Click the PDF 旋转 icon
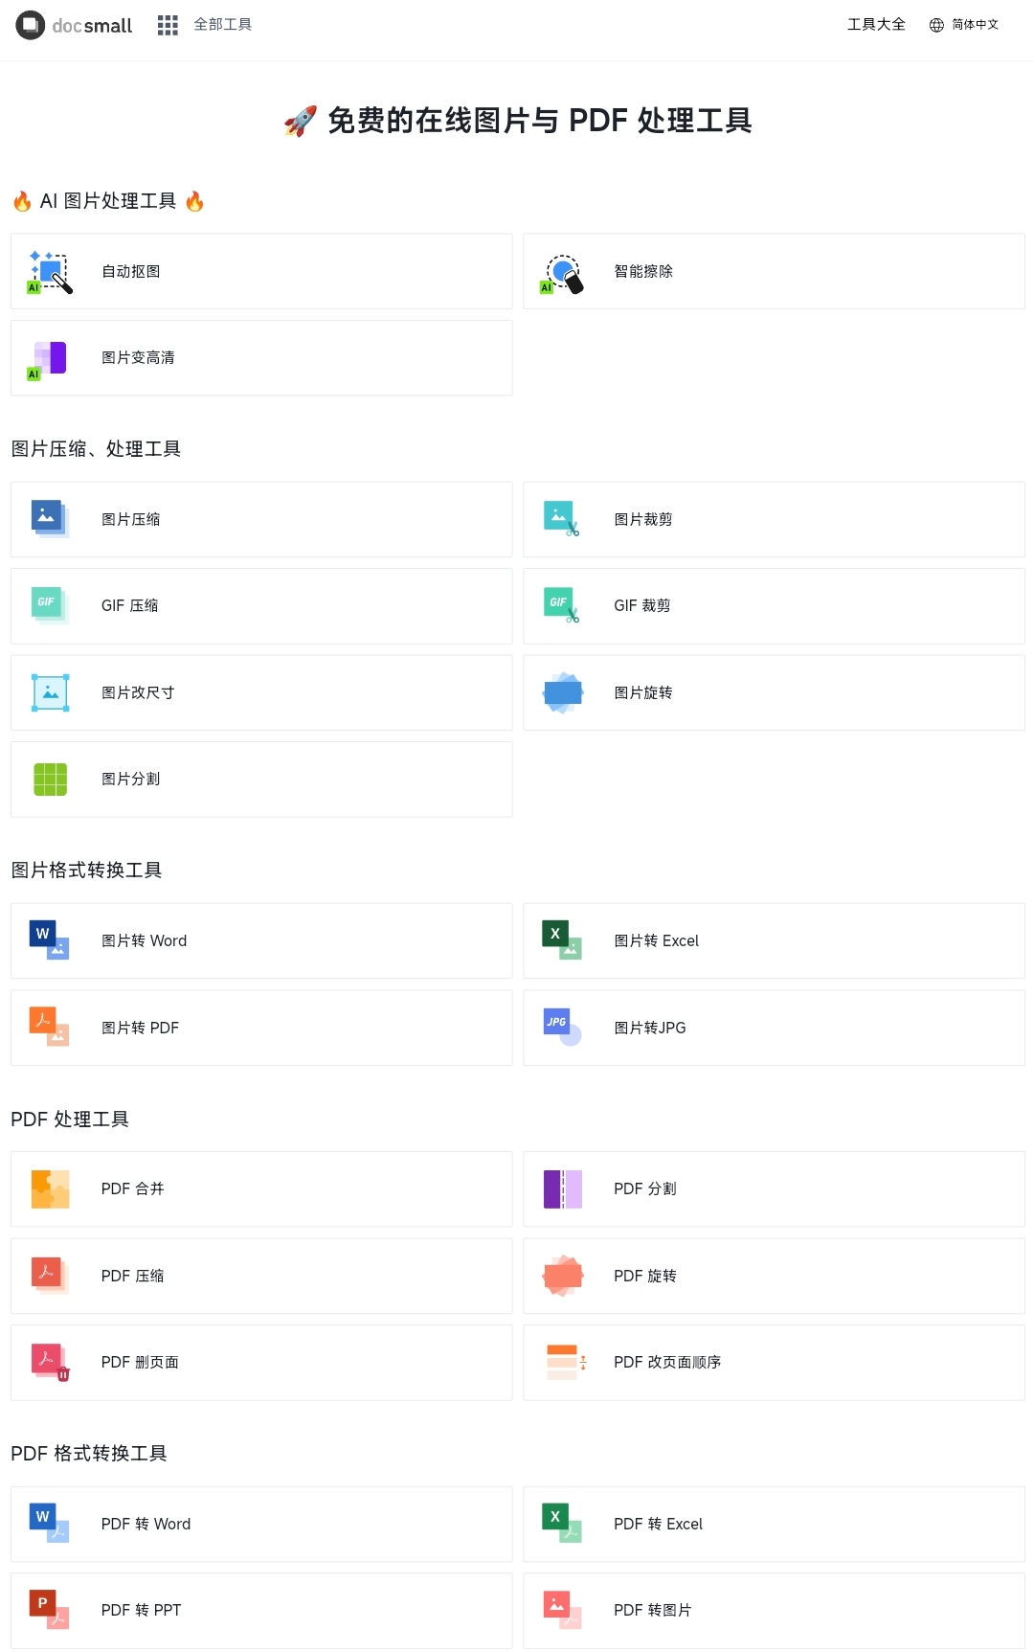This screenshot has width=1034, height=1652. point(563,1276)
